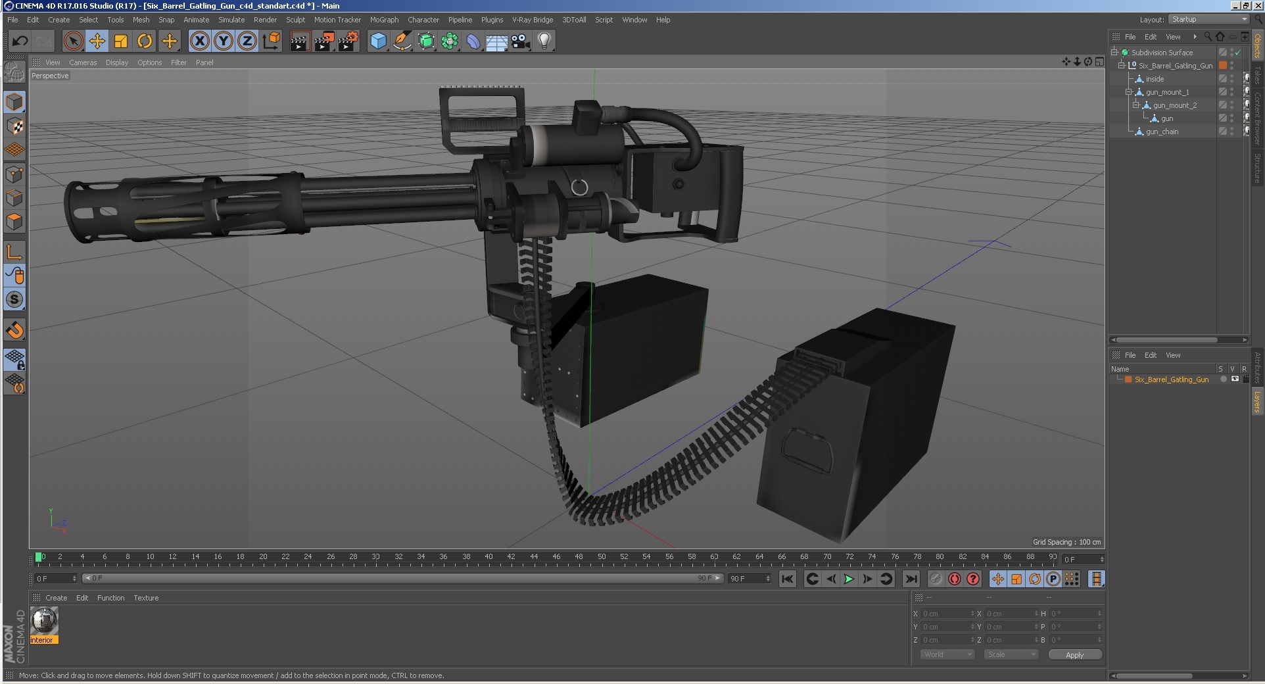
Task: Select the Rotate tool
Action: (x=144, y=41)
